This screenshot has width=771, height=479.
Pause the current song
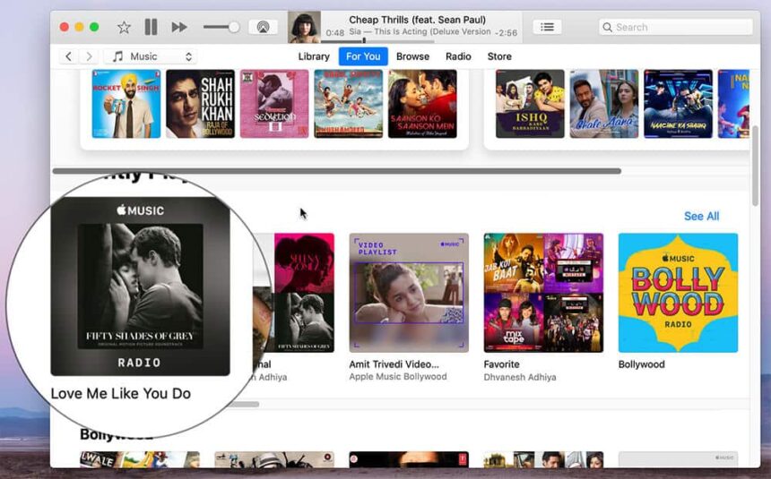(x=151, y=27)
